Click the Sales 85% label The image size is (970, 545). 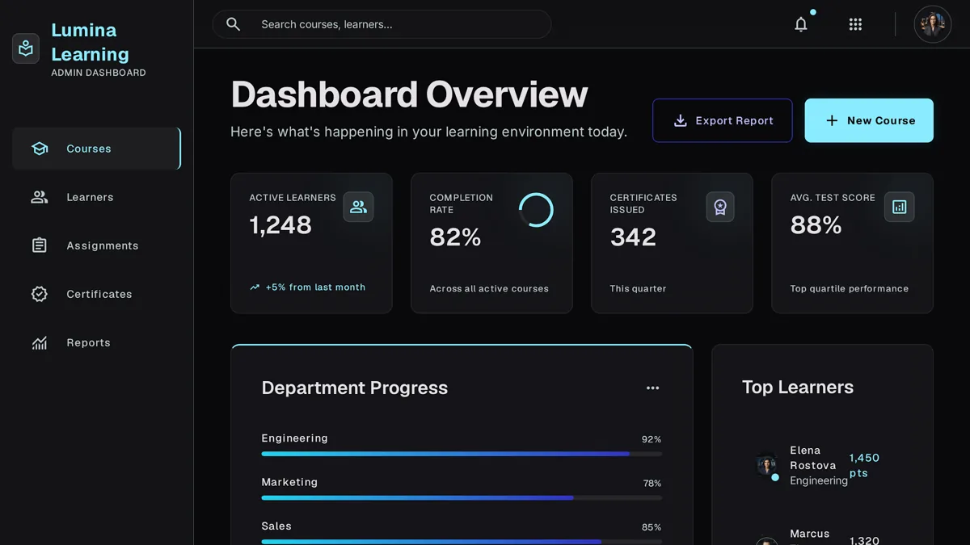pos(652,527)
